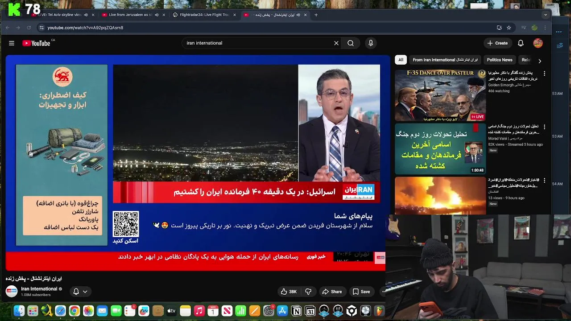Open Finder from the dock
The width and height of the screenshot is (571, 321).
(x=19, y=311)
